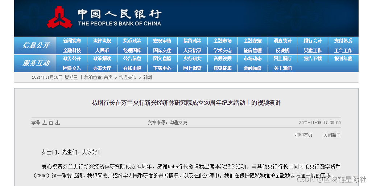Open the 法律法规 menu item
This screenshot has width=372, height=186.
point(102,41)
